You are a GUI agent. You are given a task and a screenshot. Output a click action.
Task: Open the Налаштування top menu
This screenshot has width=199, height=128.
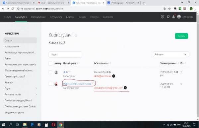coord(38,17)
